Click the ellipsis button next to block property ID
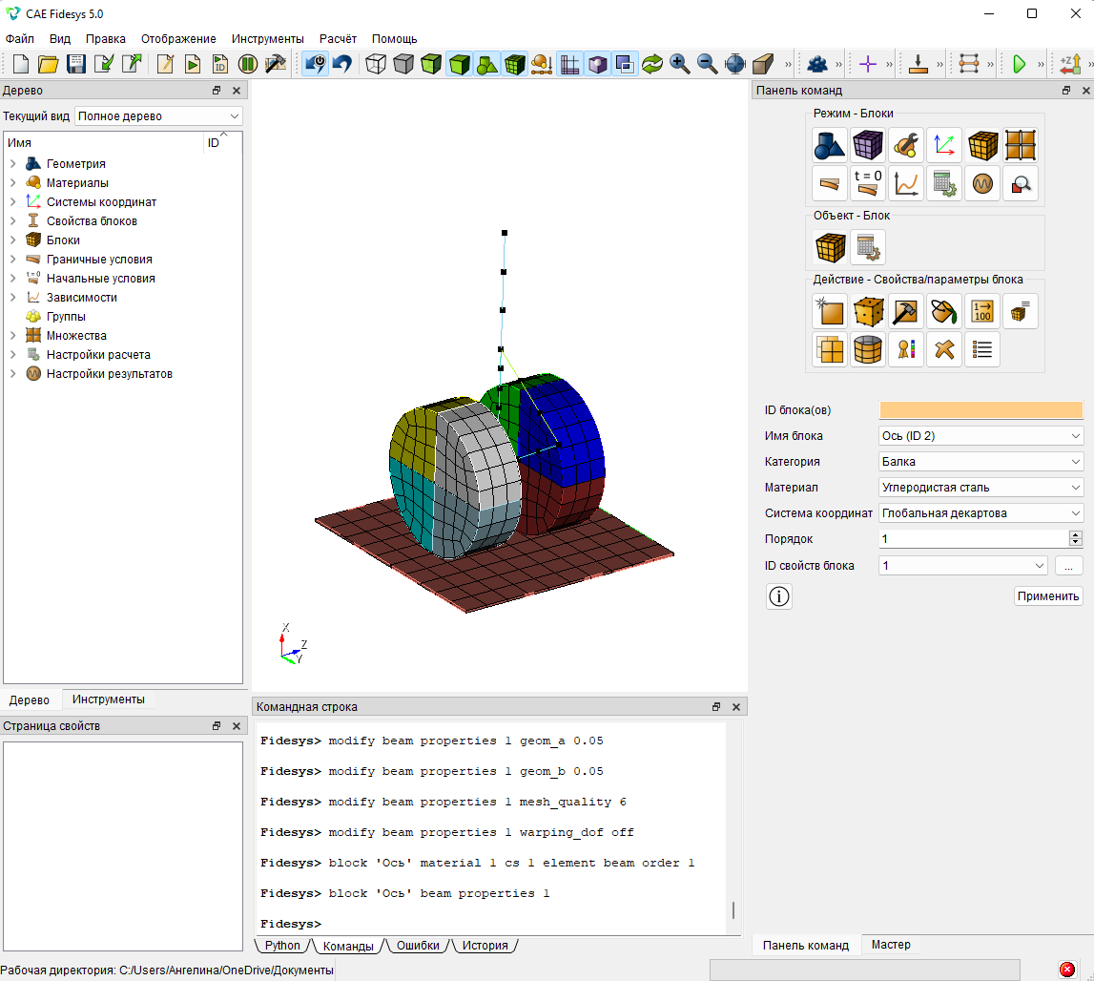The height and width of the screenshot is (981, 1094). (x=1069, y=566)
